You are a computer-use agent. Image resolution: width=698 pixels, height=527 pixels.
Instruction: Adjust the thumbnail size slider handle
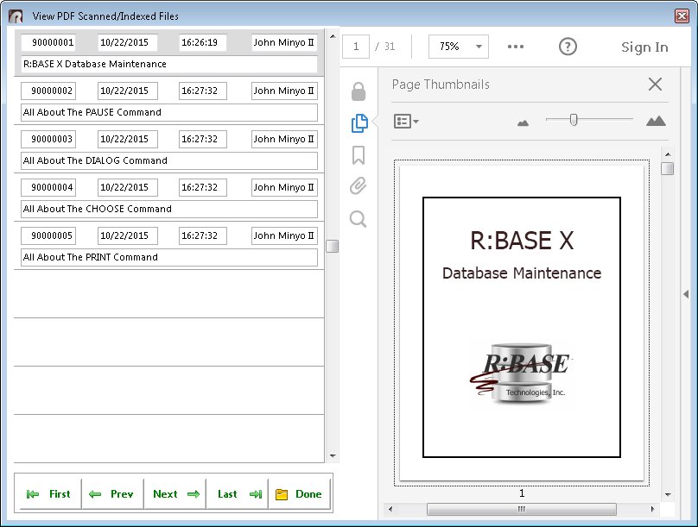click(x=574, y=120)
